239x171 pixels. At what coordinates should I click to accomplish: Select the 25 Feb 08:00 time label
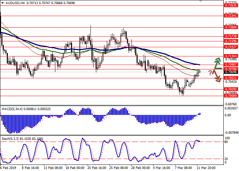pos(118,168)
